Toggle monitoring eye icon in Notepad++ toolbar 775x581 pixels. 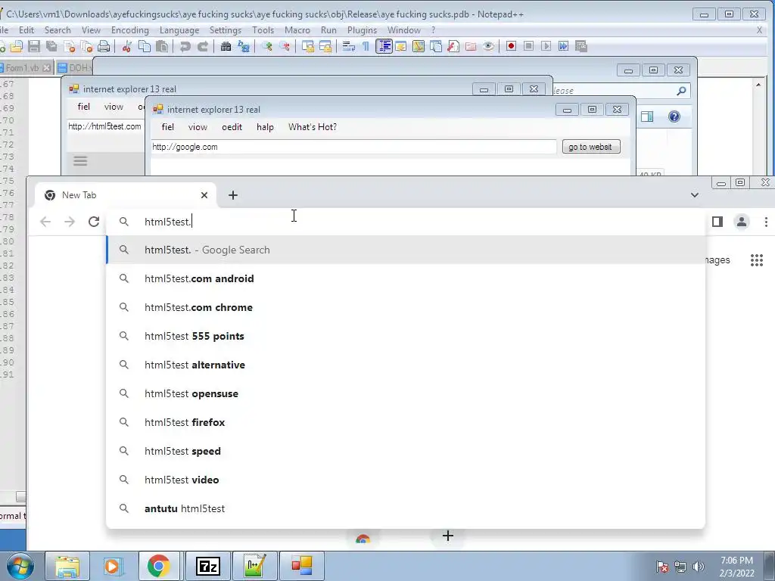(488, 46)
